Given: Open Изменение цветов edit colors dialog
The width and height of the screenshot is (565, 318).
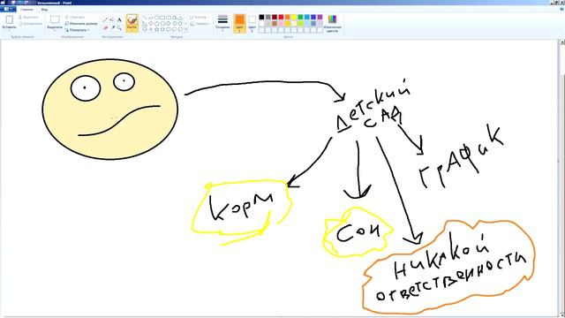Looking at the screenshot, I should click(x=332, y=23).
